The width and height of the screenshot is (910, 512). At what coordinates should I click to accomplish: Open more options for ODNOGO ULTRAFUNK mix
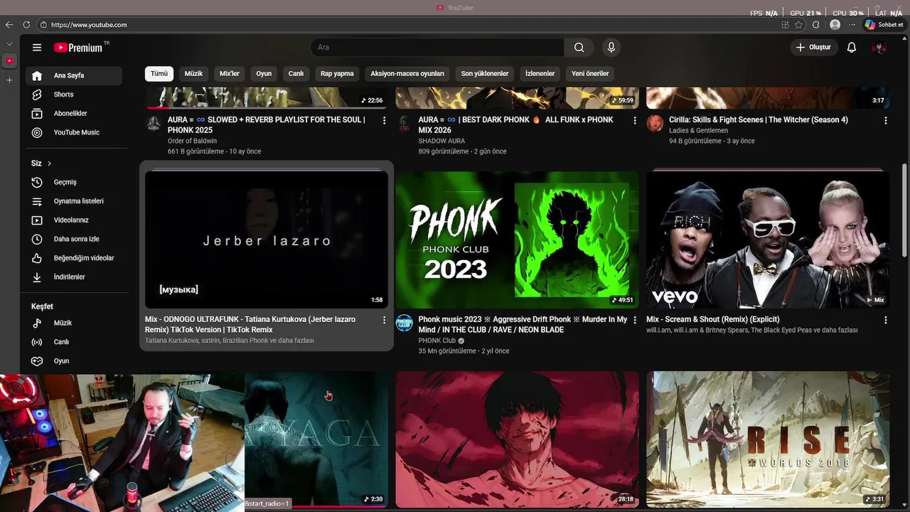384,320
